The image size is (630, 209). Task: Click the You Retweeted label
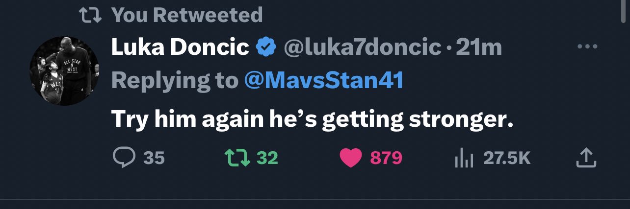187,15
